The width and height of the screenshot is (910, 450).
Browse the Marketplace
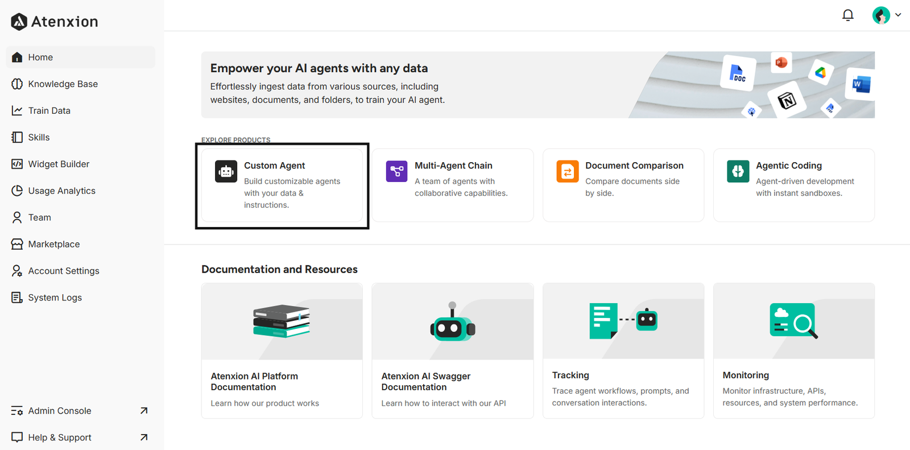point(81,244)
